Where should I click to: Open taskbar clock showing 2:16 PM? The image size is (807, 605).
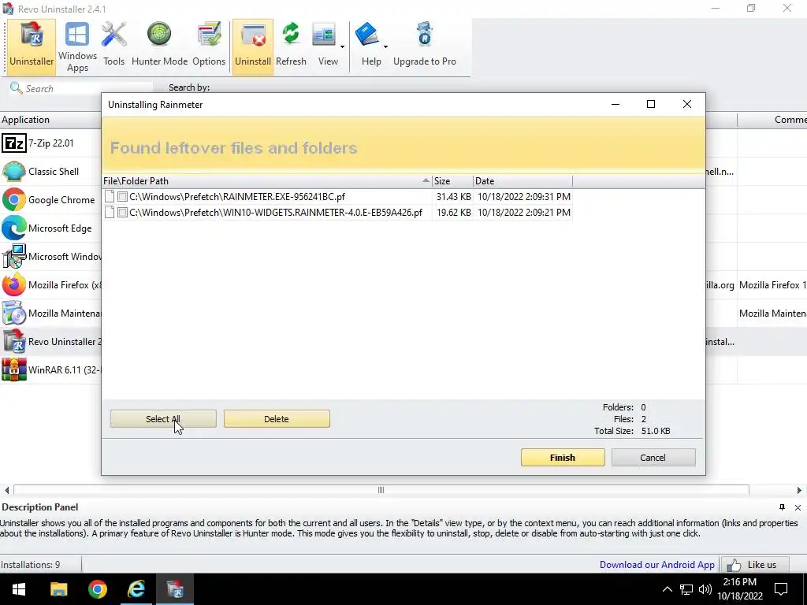coord(739,589)
